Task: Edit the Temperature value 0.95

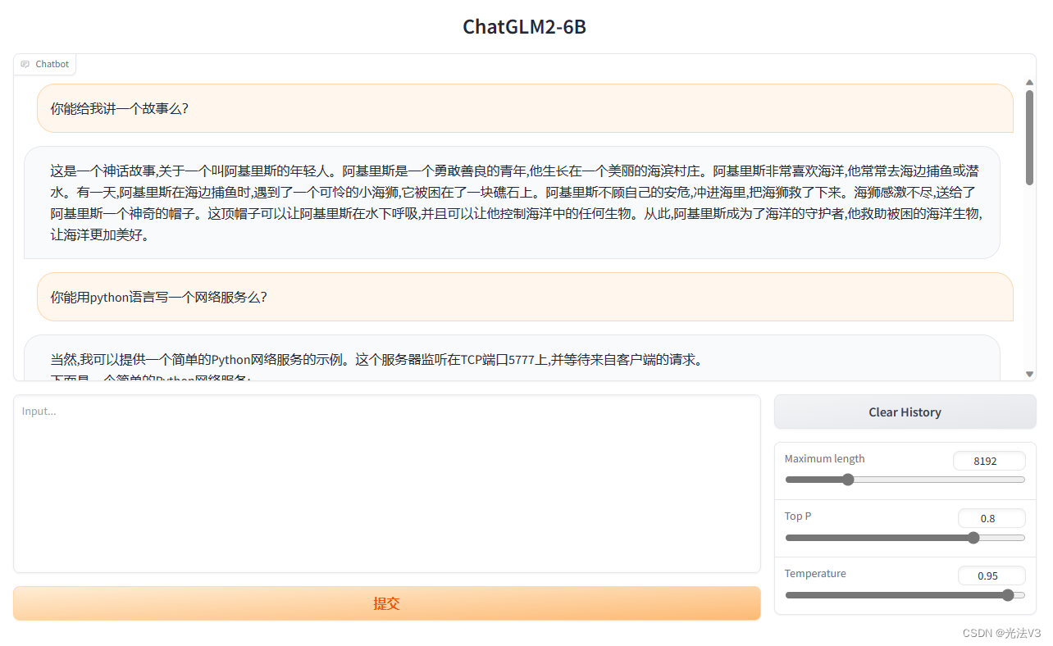Action: point(991,575)
